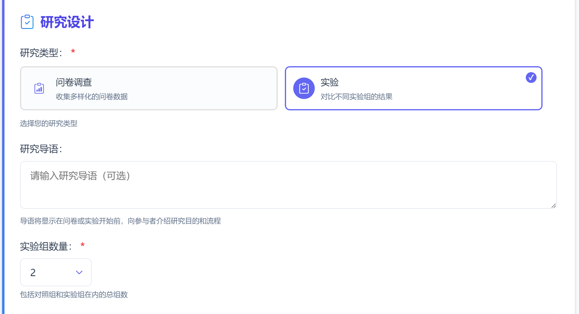Click the 包括对照组和实验组在内的总组数 hint

pos(74,295)
